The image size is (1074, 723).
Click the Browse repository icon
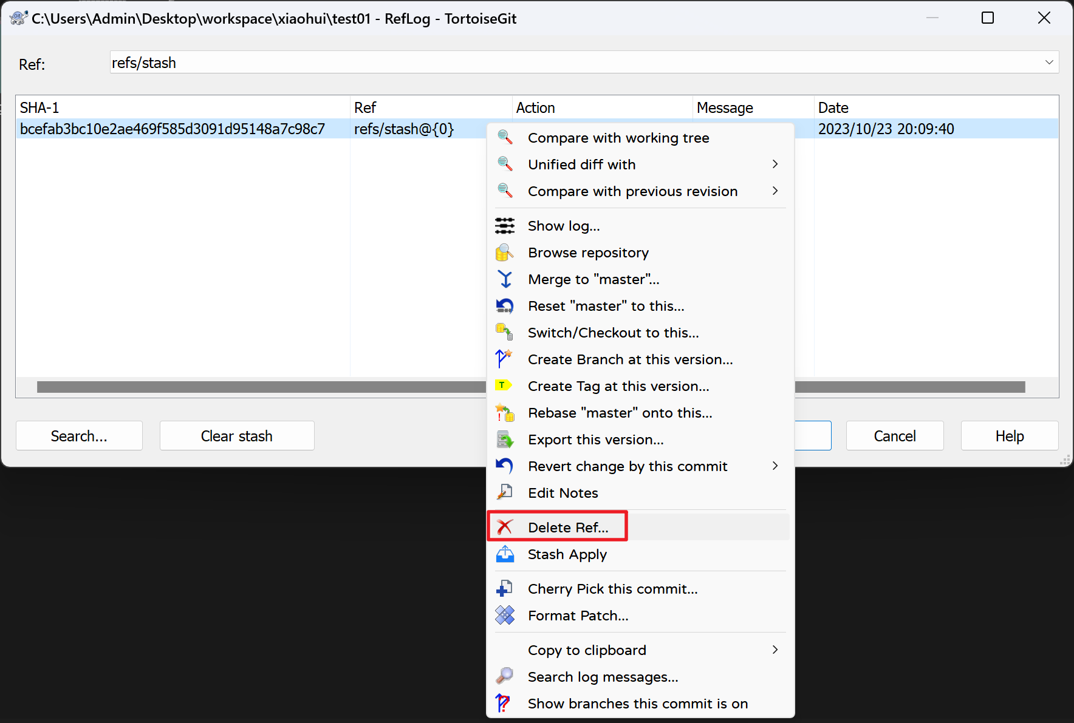click(x=505, y=253)
